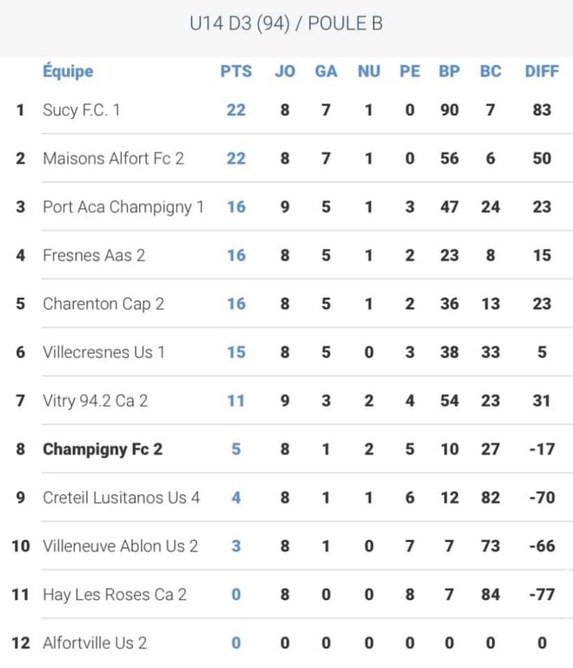Open Hay Les Roses Ca 2 team

(x=115, y=595)
